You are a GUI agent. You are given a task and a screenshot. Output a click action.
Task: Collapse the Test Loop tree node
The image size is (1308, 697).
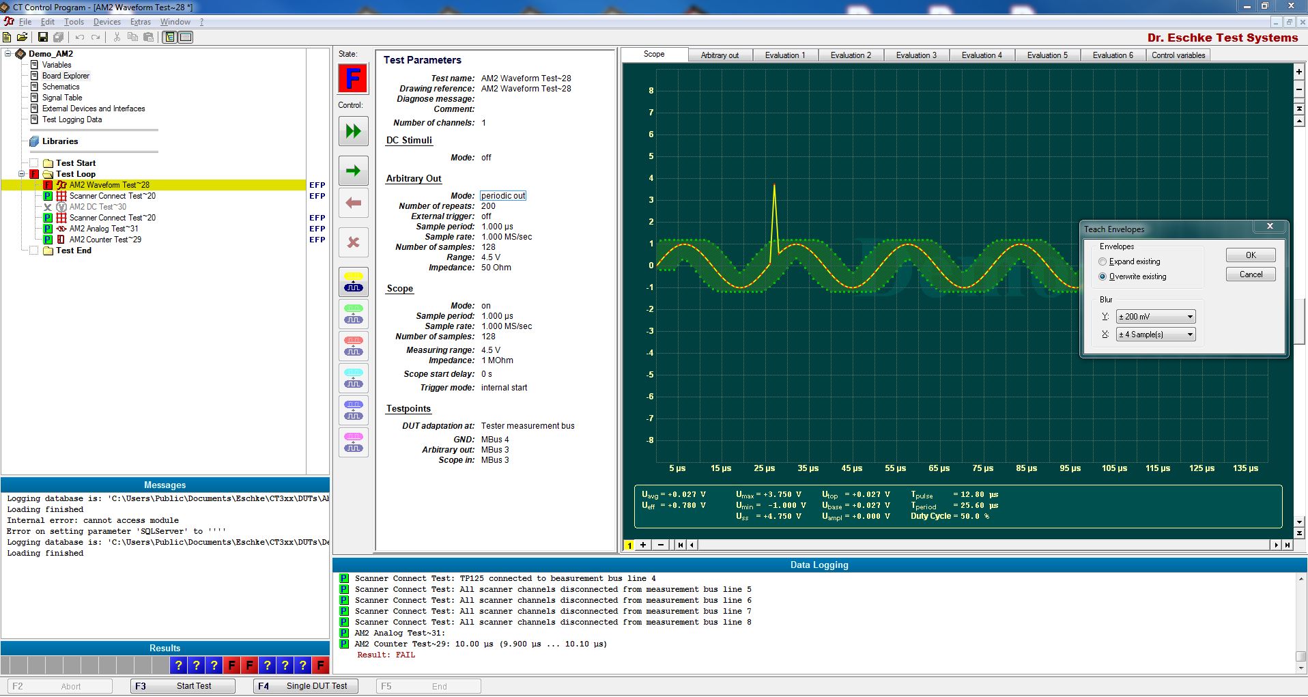tap(21, 174)
